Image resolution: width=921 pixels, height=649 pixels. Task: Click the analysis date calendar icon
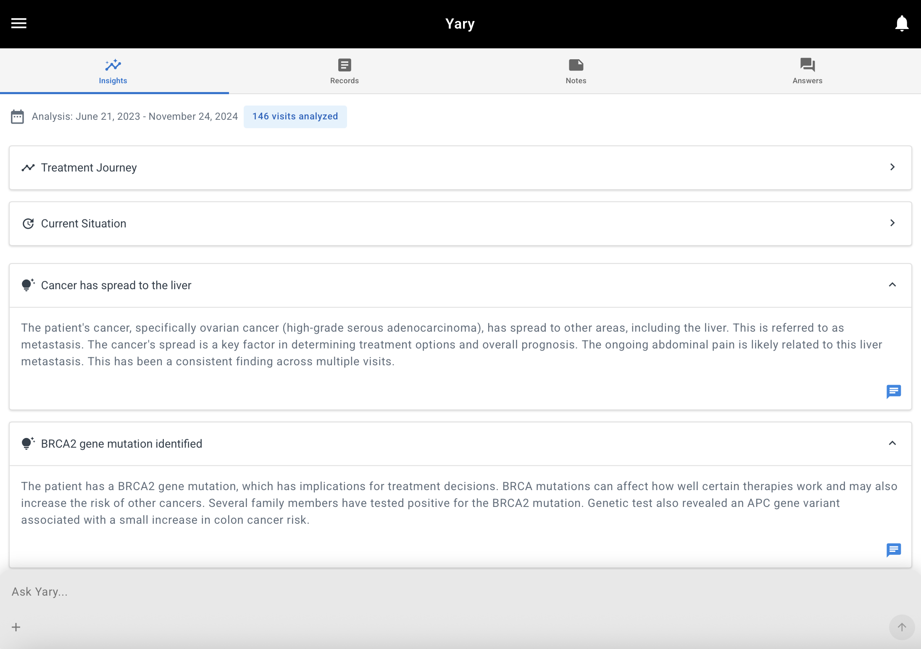[x=17, y=116]
